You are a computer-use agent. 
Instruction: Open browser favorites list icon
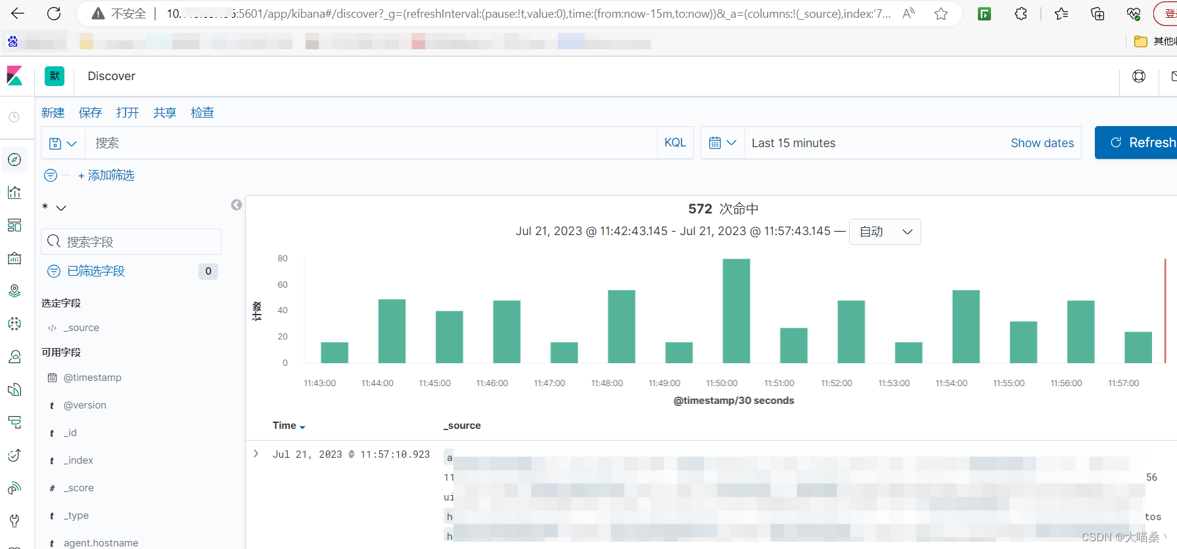coord(1061,14)
